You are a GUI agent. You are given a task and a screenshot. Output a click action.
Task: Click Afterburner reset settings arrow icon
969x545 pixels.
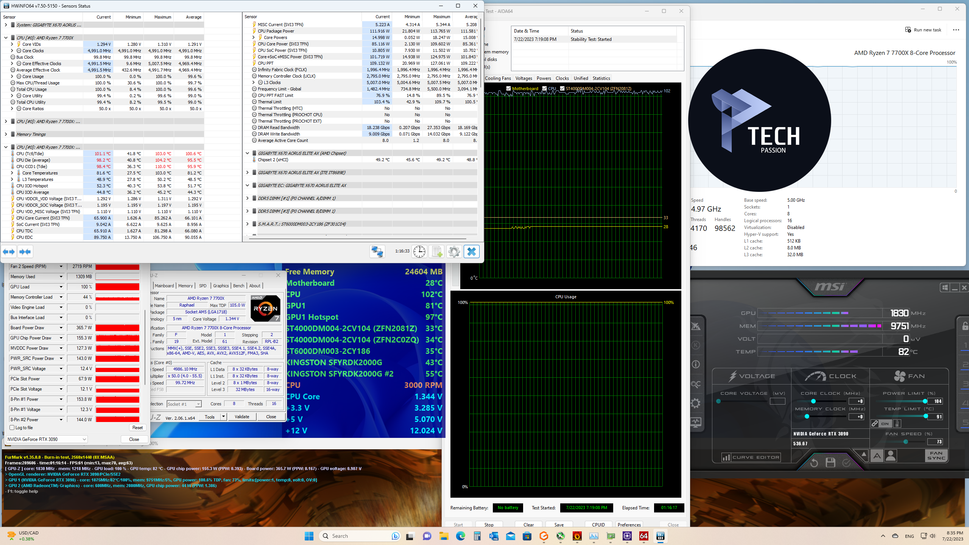click(x=814, y=462)
